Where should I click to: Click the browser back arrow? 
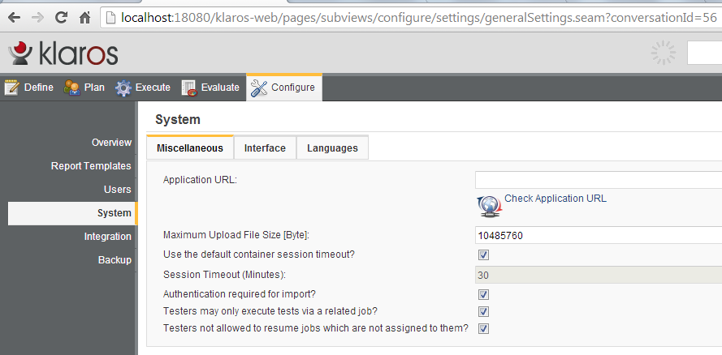15,16
